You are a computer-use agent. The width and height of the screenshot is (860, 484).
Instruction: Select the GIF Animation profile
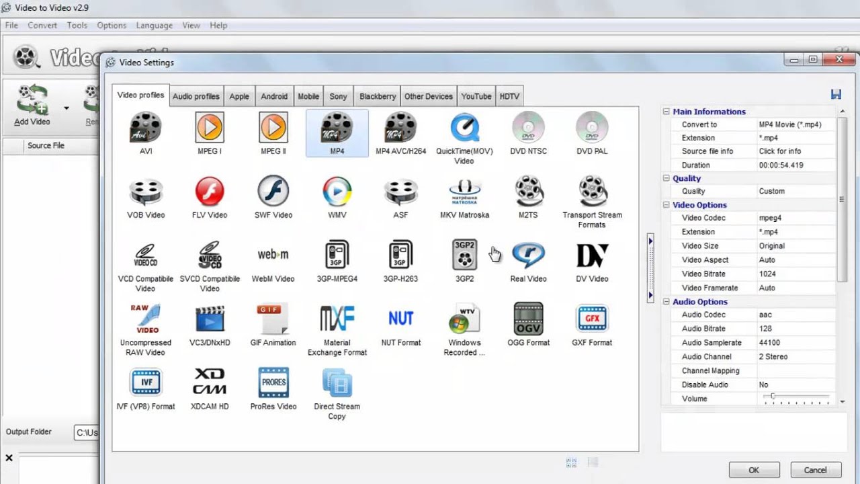(273, 325)
